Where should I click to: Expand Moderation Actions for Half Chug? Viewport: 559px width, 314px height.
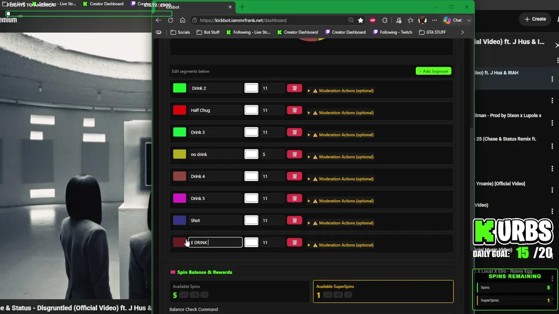click(341, 113)
